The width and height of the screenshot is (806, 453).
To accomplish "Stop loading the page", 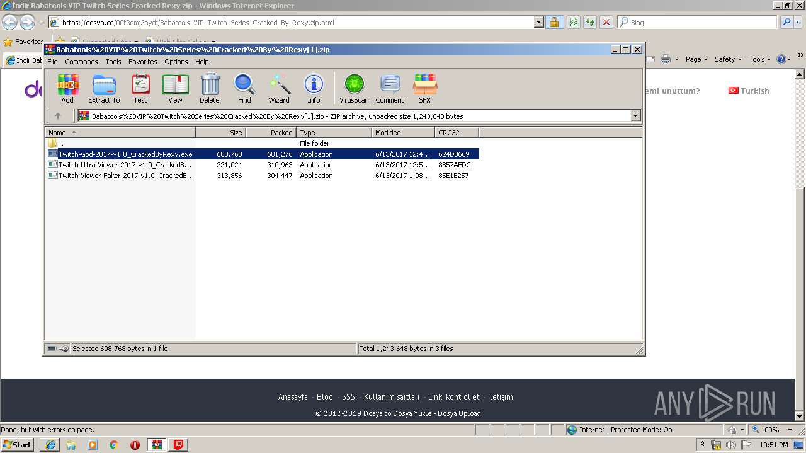I will tap(606, 22).
